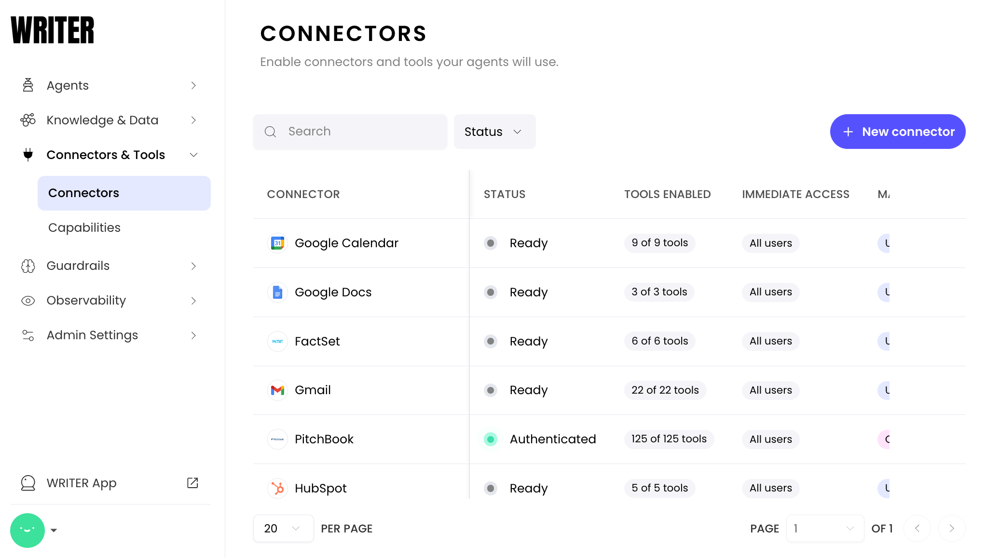Open the 20 per page dropdown
The width and height of the screenshot is (986, 558).
(283, 529)
